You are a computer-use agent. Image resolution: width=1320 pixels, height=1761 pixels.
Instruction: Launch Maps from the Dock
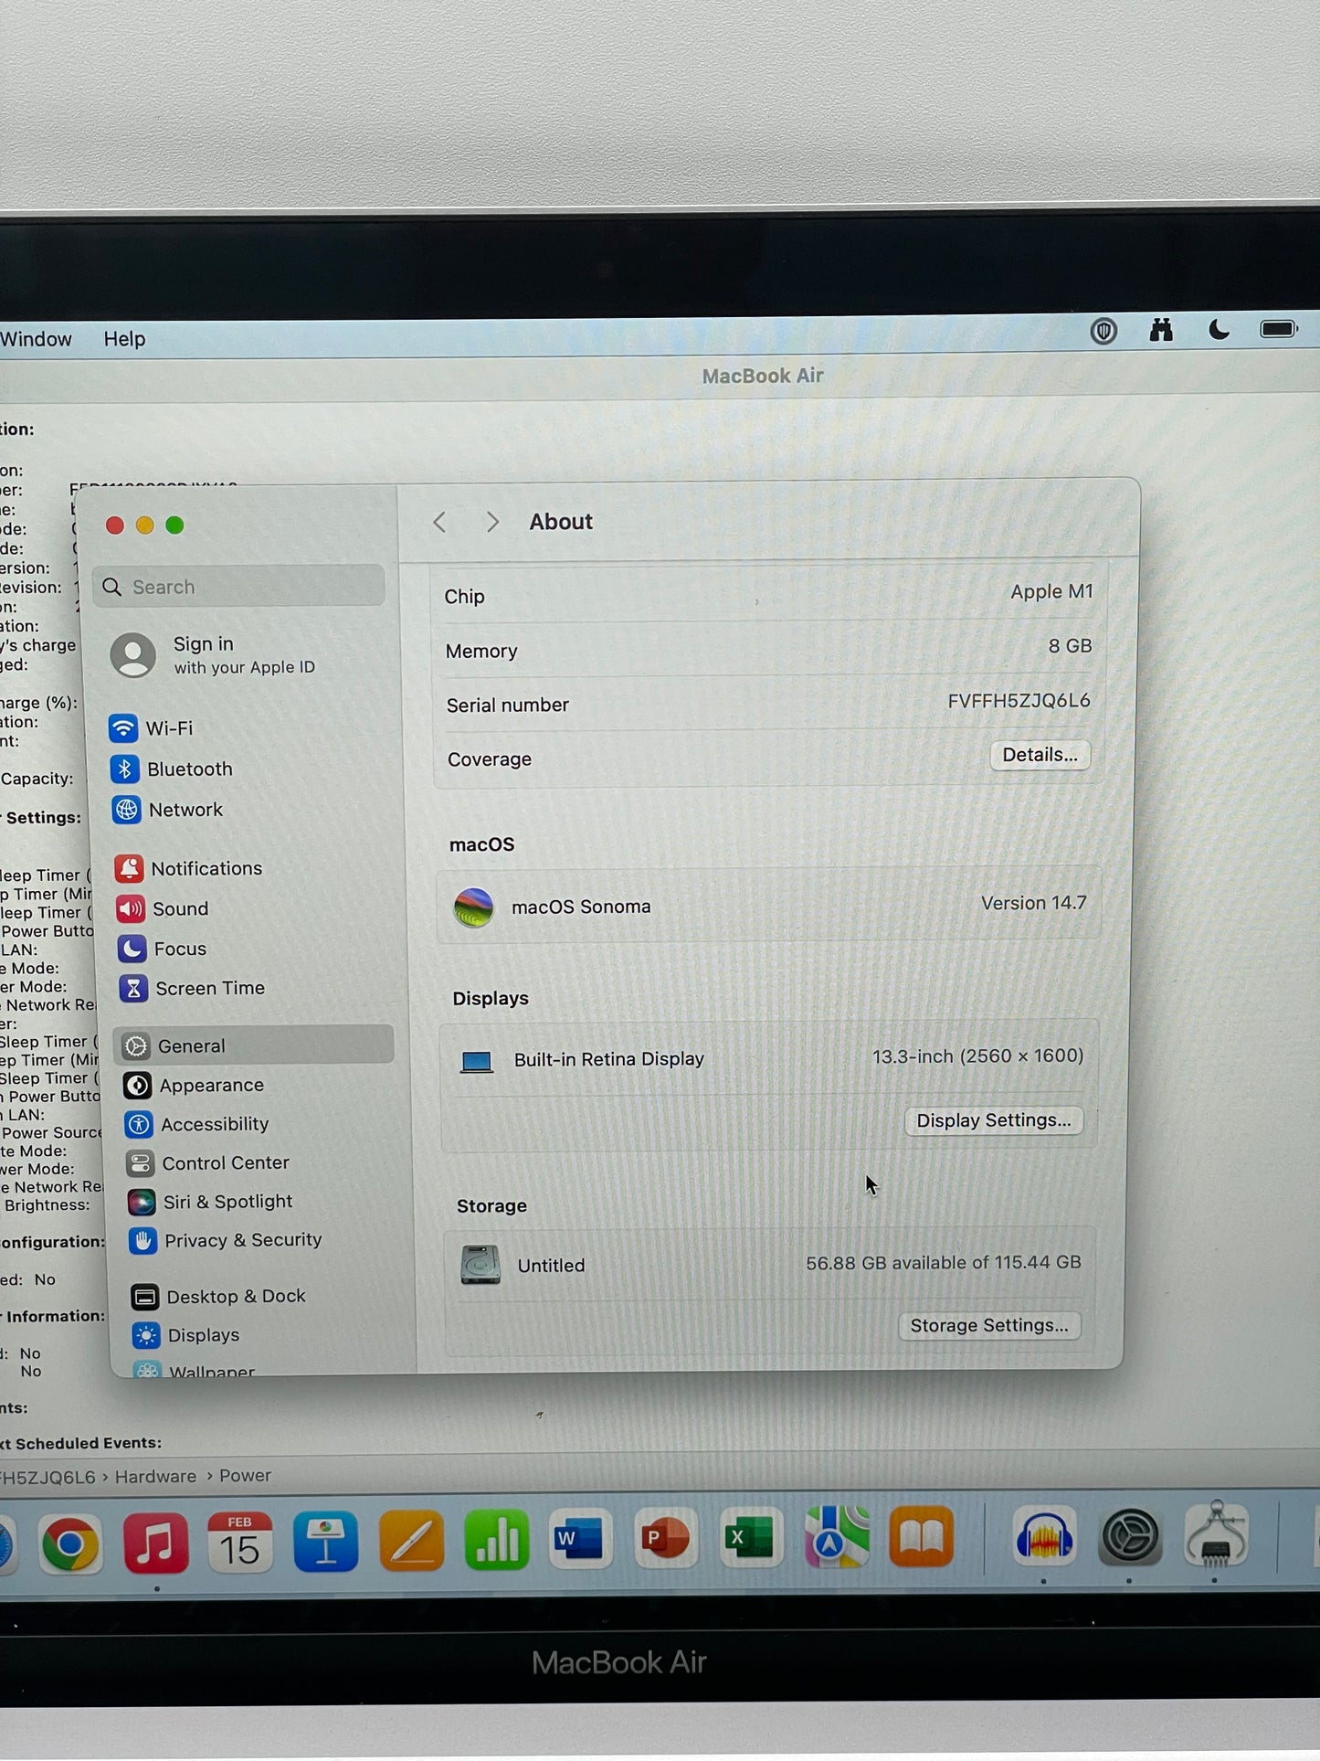click(x=837, y=1537)
